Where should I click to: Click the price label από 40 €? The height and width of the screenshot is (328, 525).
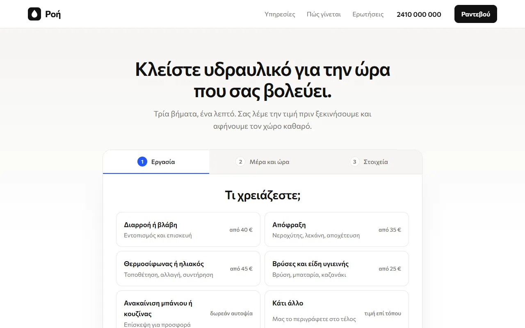(x=241, y=230)
